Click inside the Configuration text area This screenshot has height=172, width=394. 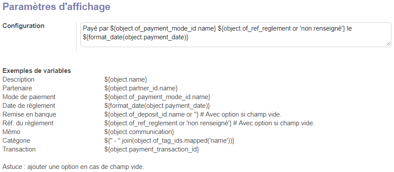tap(236, 34)
